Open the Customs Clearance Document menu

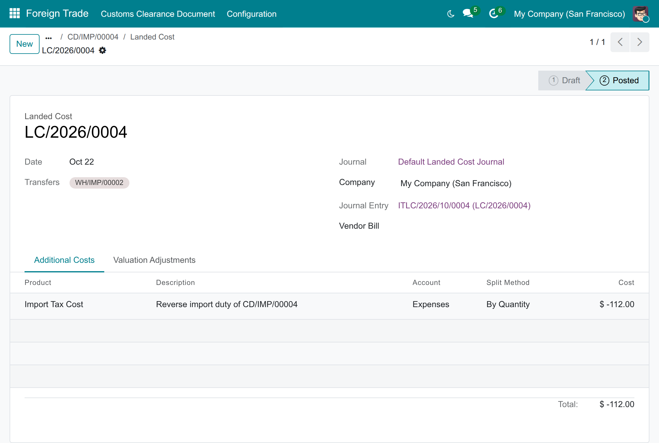158,14
